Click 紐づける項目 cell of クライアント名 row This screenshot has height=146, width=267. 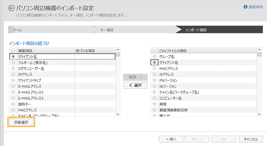tap(95, 57)
